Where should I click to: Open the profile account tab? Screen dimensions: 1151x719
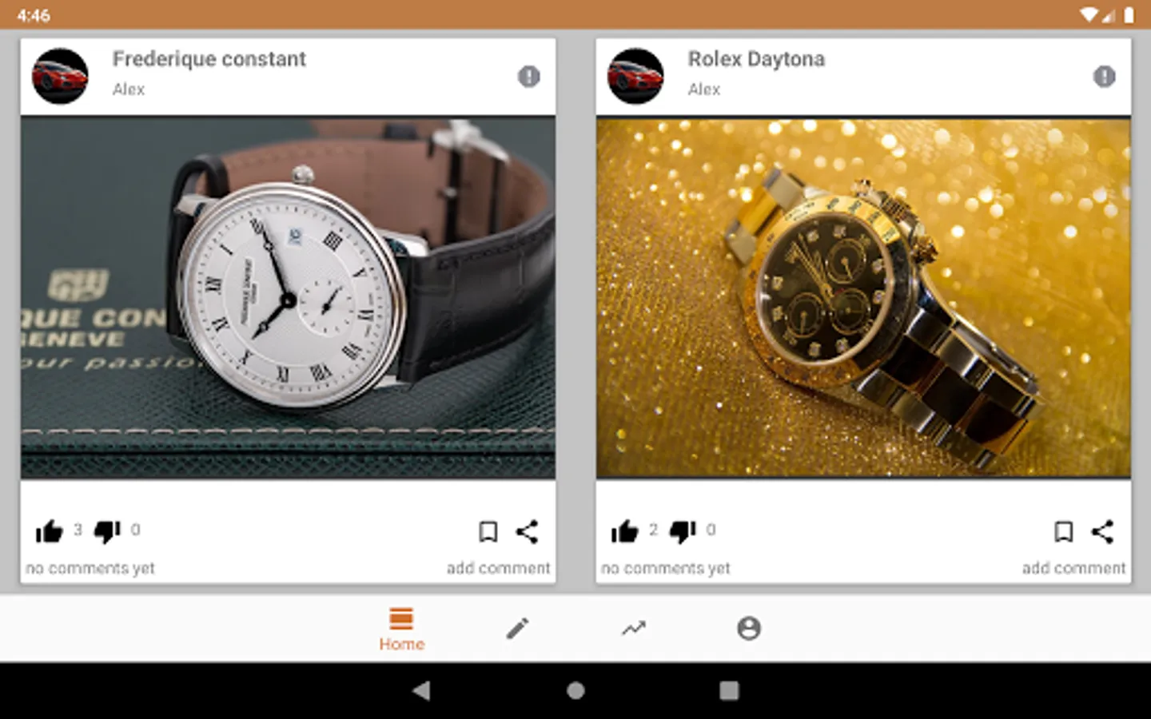click(x=749, y=629)
